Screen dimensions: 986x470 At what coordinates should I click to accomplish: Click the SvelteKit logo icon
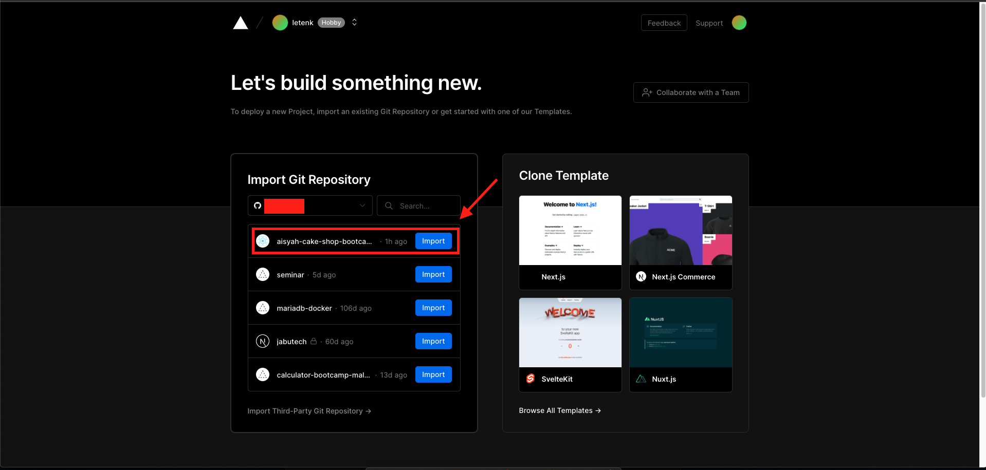click(531, 379)
